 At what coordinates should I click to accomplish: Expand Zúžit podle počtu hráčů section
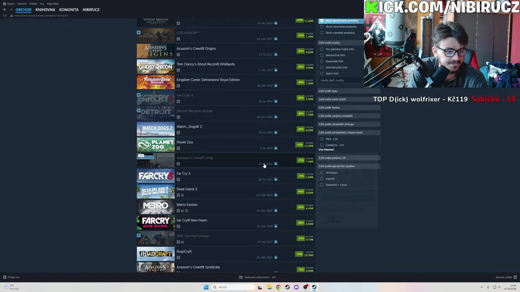tap(348, 99)
